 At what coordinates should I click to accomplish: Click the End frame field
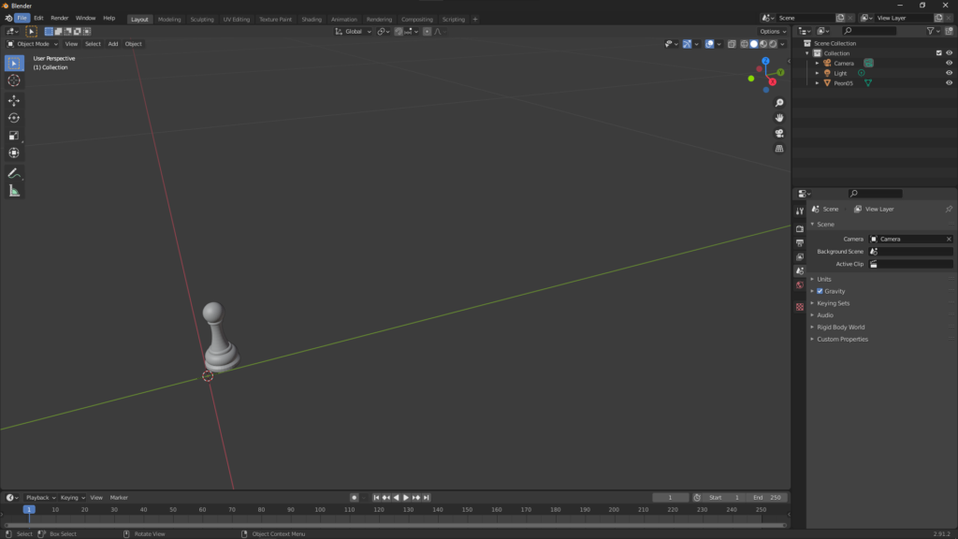767,498
